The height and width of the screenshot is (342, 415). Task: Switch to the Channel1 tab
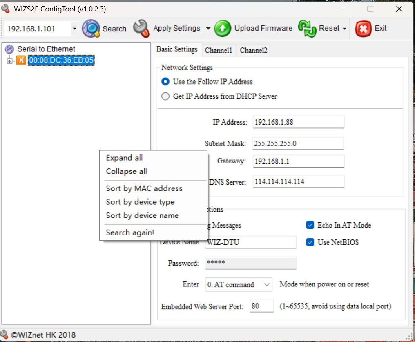tap(219, 50)
